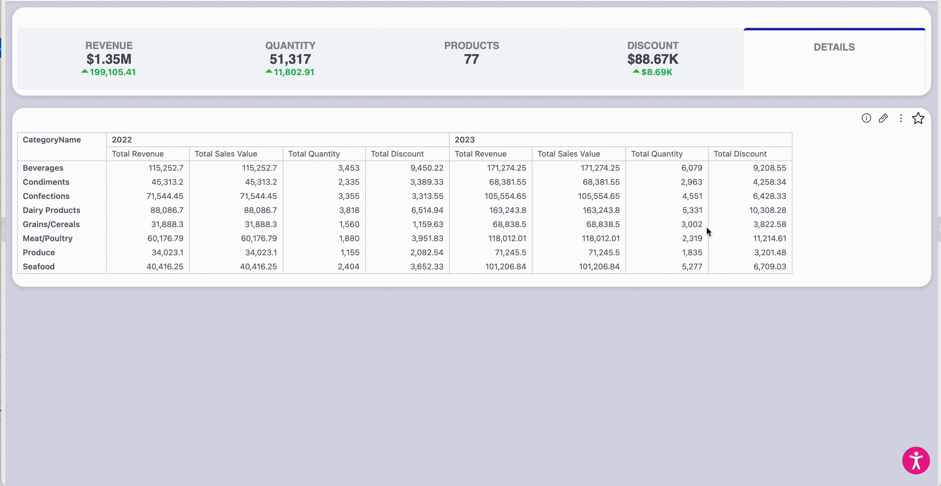Select the Grains/Cereals row label
The width and height of the screenshot is (941, 486).
tap(51, 224)
